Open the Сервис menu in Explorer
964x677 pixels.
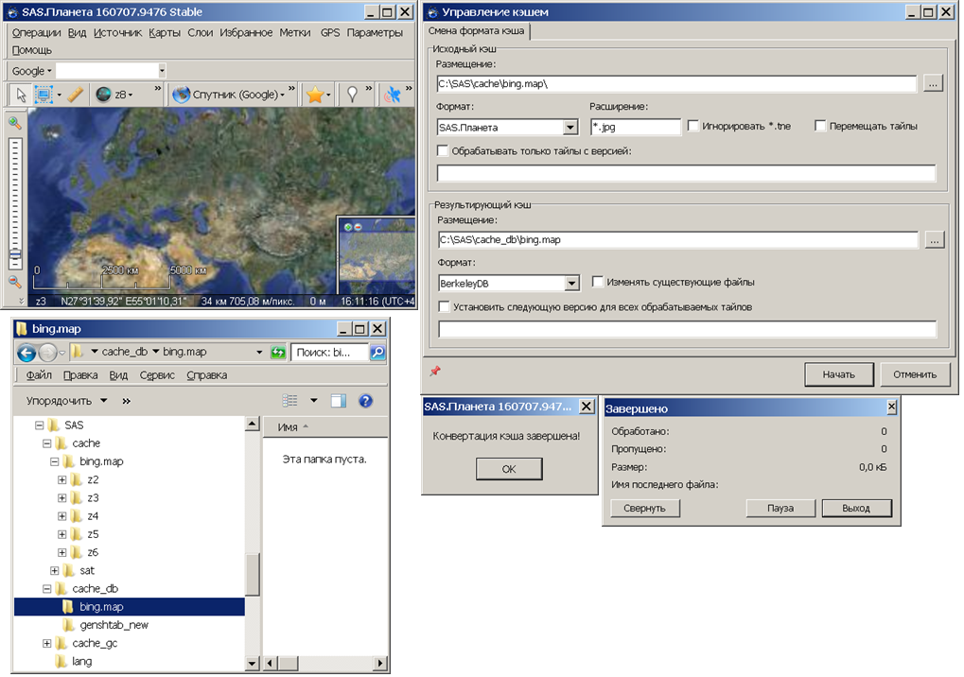click(157, 375)
